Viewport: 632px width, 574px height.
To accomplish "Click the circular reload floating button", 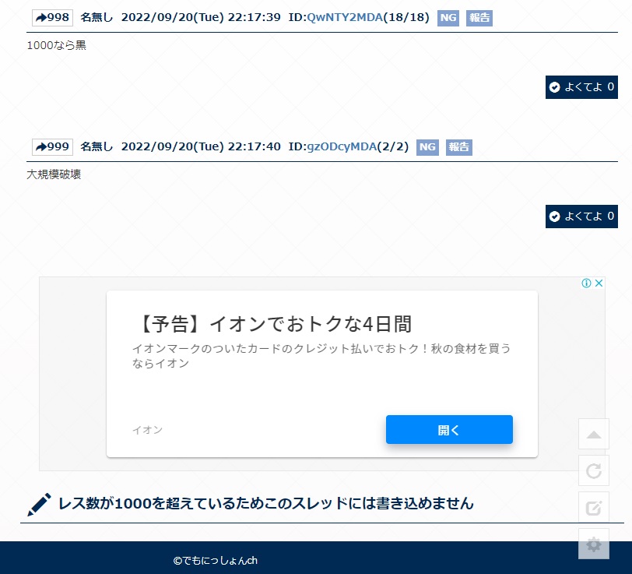I will [x=594, y=470].
